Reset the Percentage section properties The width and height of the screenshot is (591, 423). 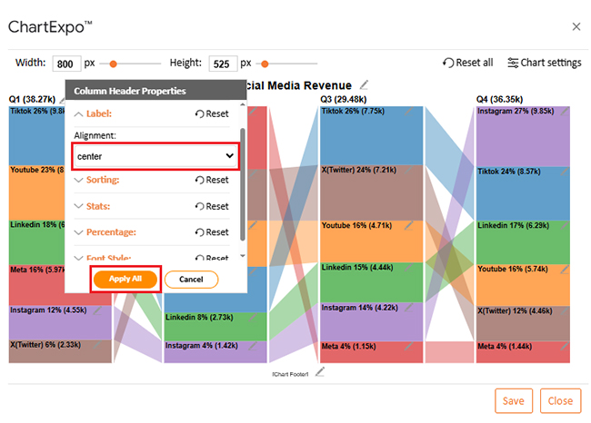211,232
